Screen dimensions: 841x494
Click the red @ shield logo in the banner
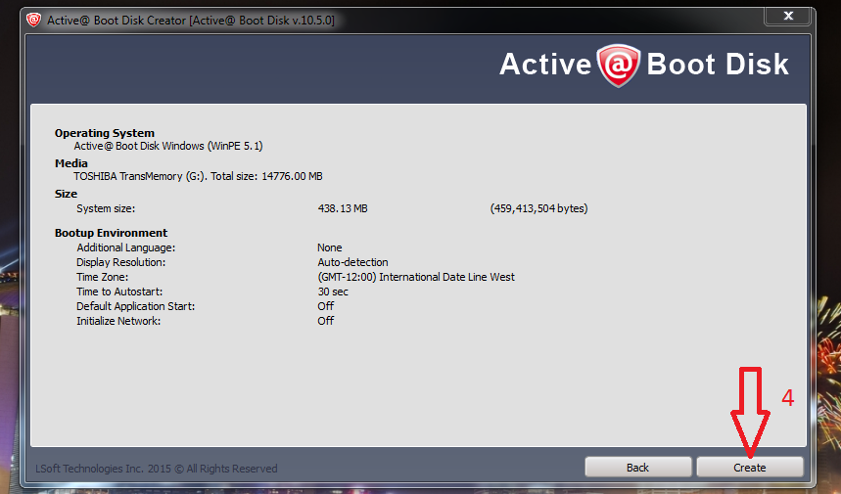(x=619, y=65)
